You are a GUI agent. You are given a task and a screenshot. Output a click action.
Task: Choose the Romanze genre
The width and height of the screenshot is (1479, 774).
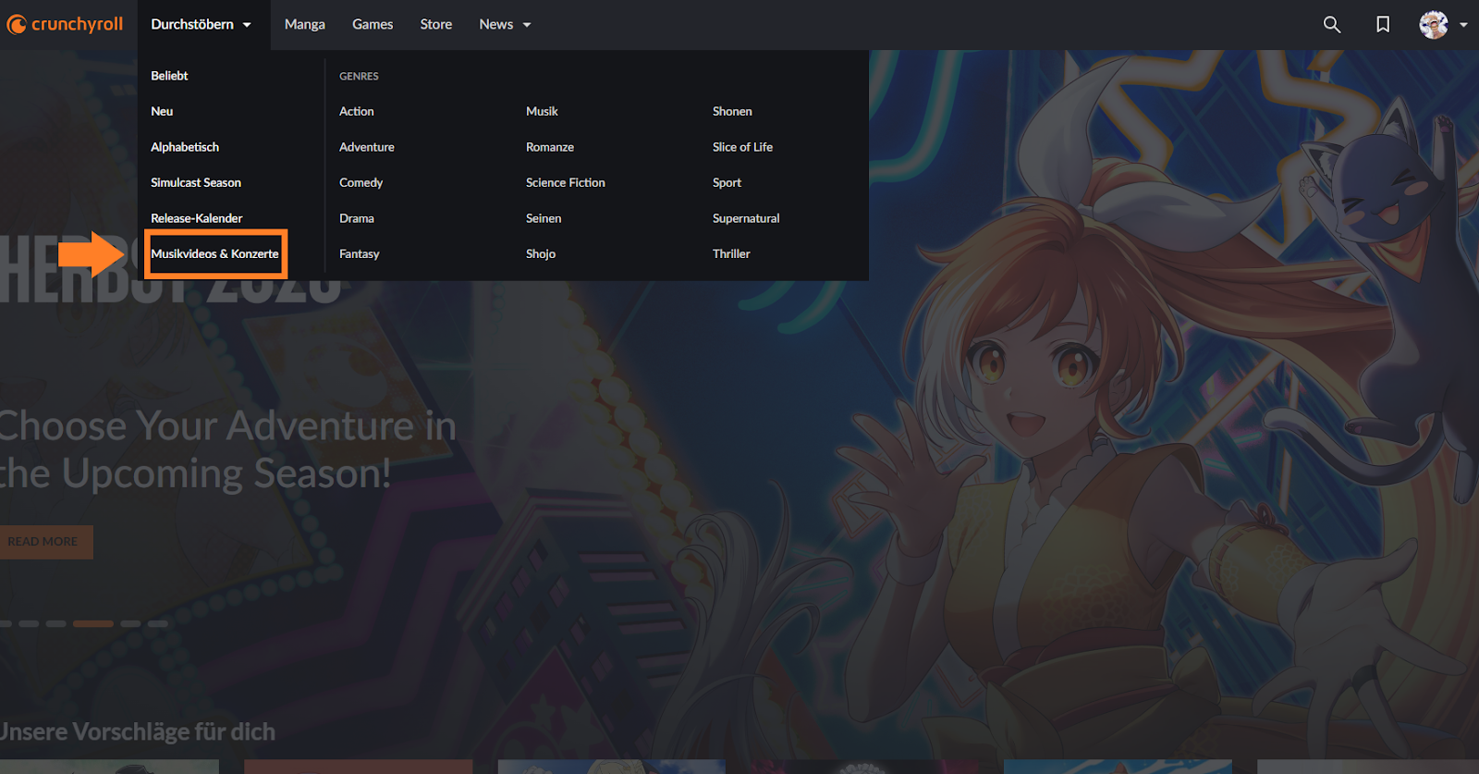550,147
